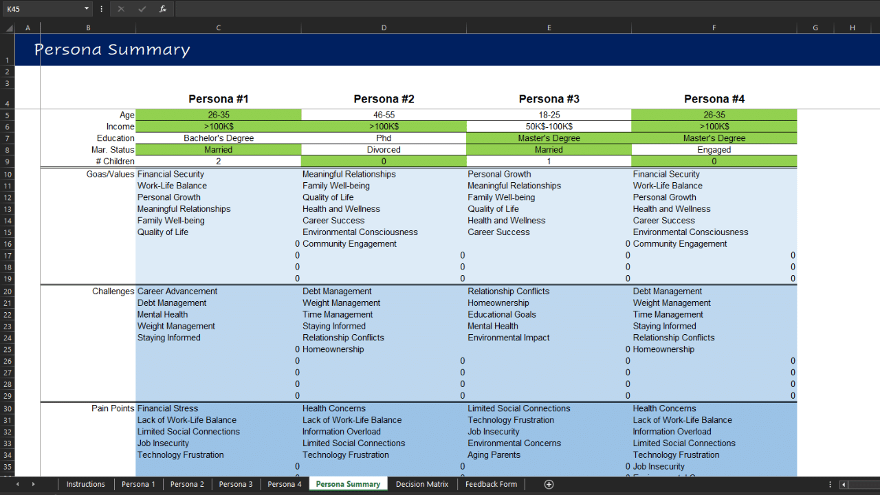Select the Bachelor's Degree cell
The width and height of the screenshot is (880, 495).
pyautogui.click(x=219, y=138)
